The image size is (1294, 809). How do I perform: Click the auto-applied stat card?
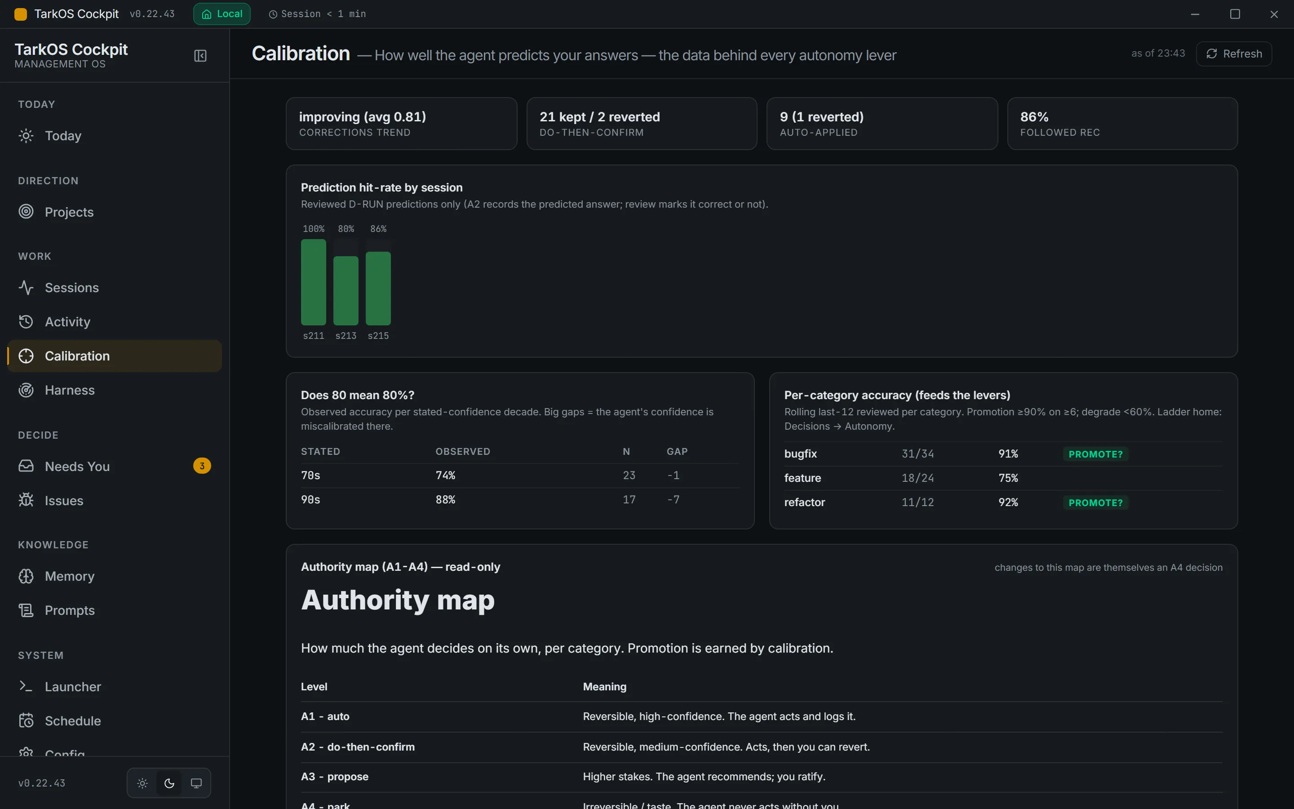(882, 124)
